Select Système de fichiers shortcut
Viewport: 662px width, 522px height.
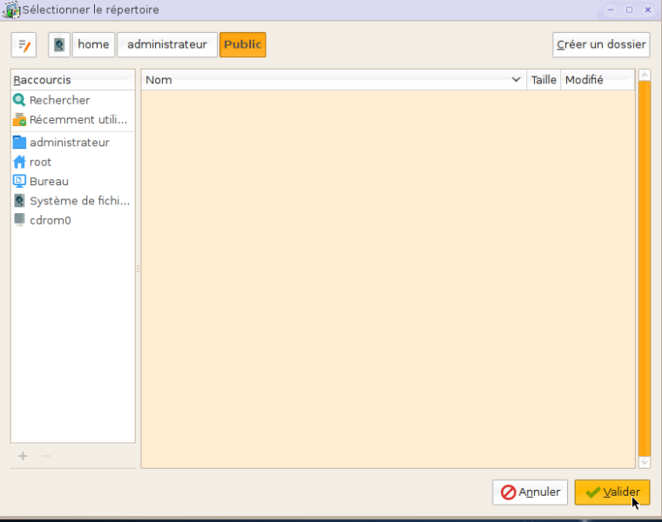coord(72,201)
